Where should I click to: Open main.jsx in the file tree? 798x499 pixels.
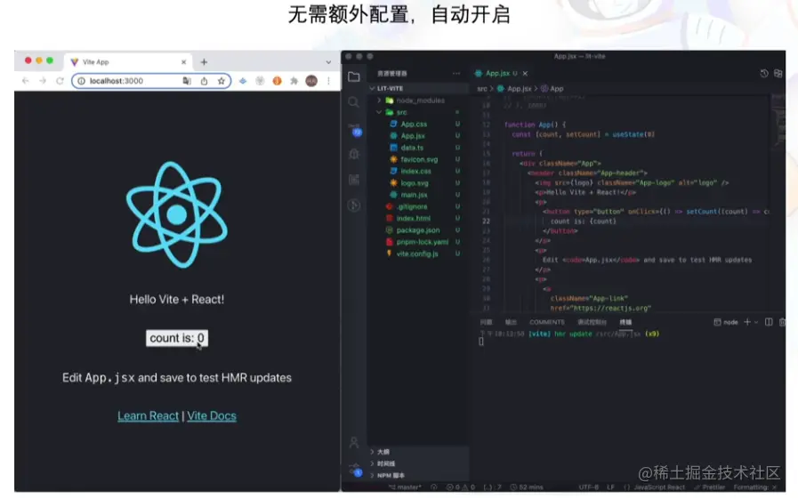414,195
